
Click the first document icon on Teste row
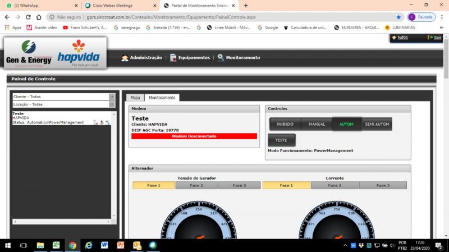point(95,122)
